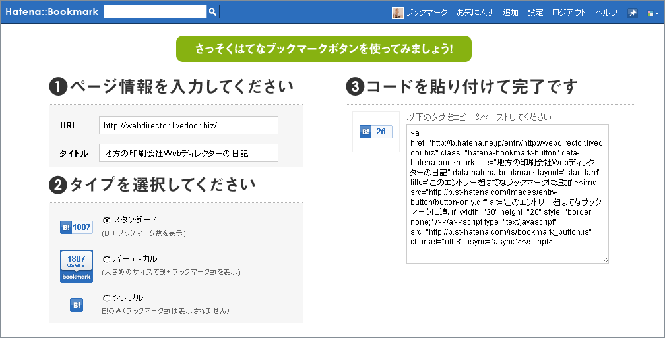Click inside the embed code textarea
This screenshot has height=338, width=665.
(x=508, y=194)
